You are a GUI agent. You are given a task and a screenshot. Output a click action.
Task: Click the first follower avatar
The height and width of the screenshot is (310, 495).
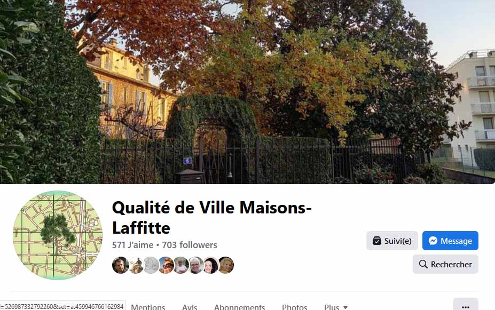(120, 265)
